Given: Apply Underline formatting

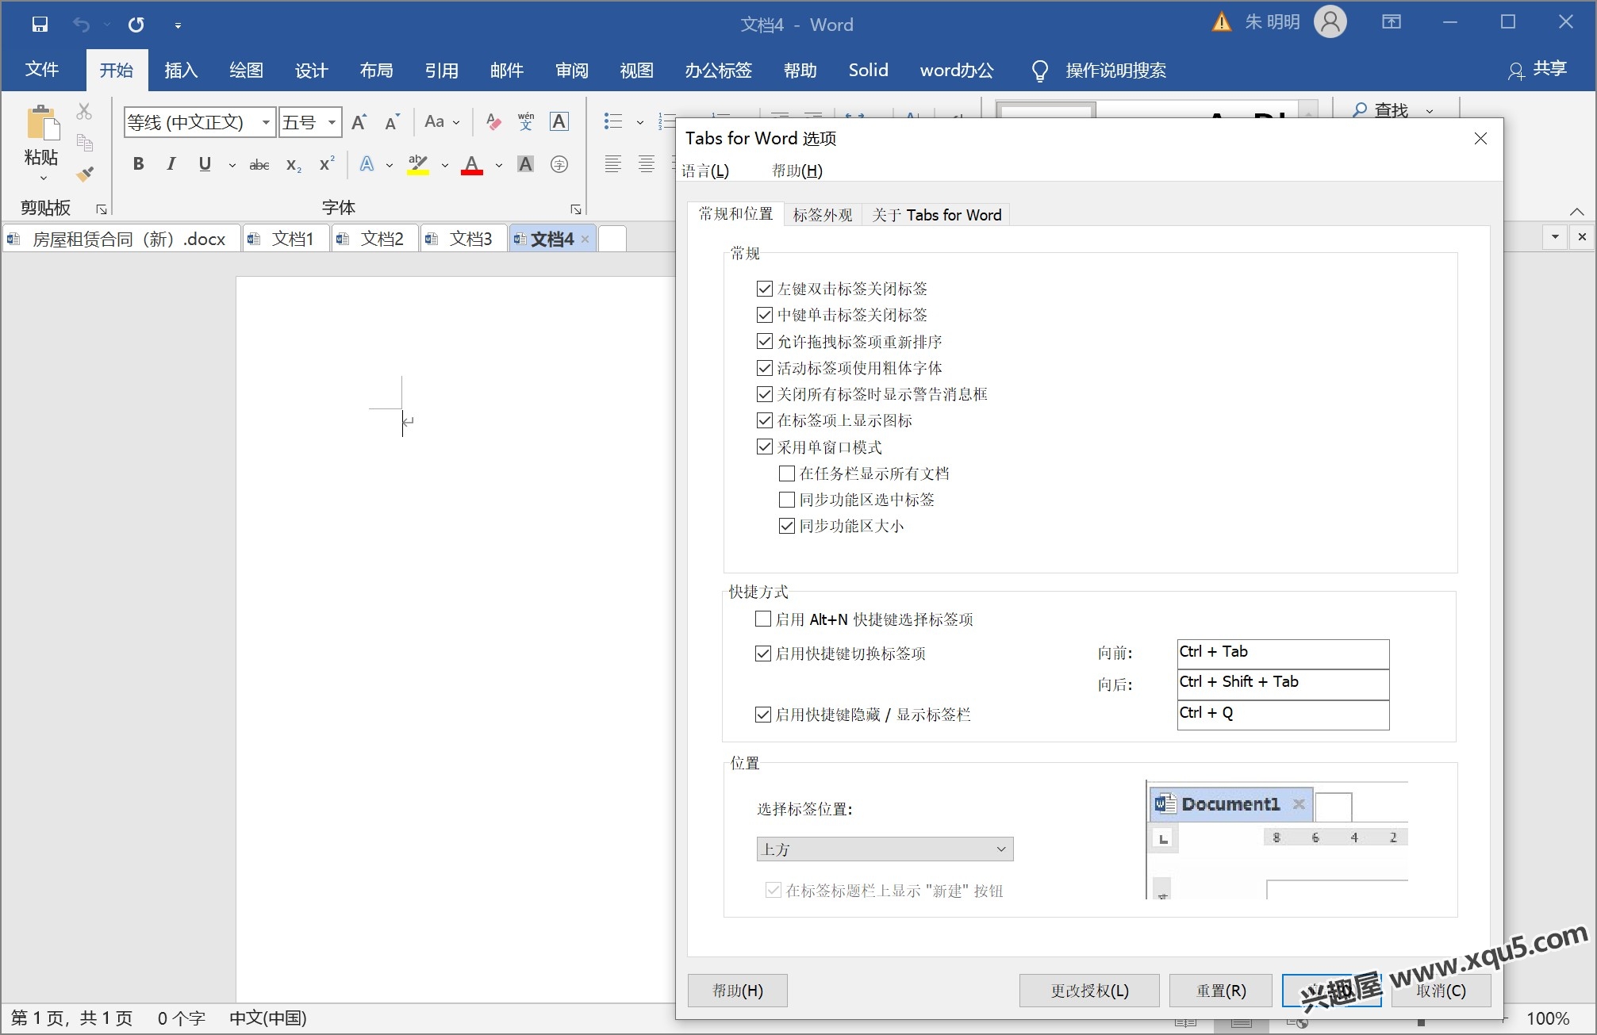Looking at the screenshot, I should pos(205,164).
